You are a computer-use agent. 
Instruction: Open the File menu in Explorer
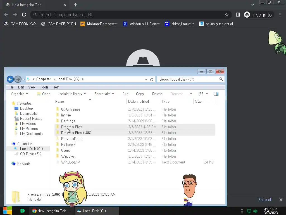11,87
